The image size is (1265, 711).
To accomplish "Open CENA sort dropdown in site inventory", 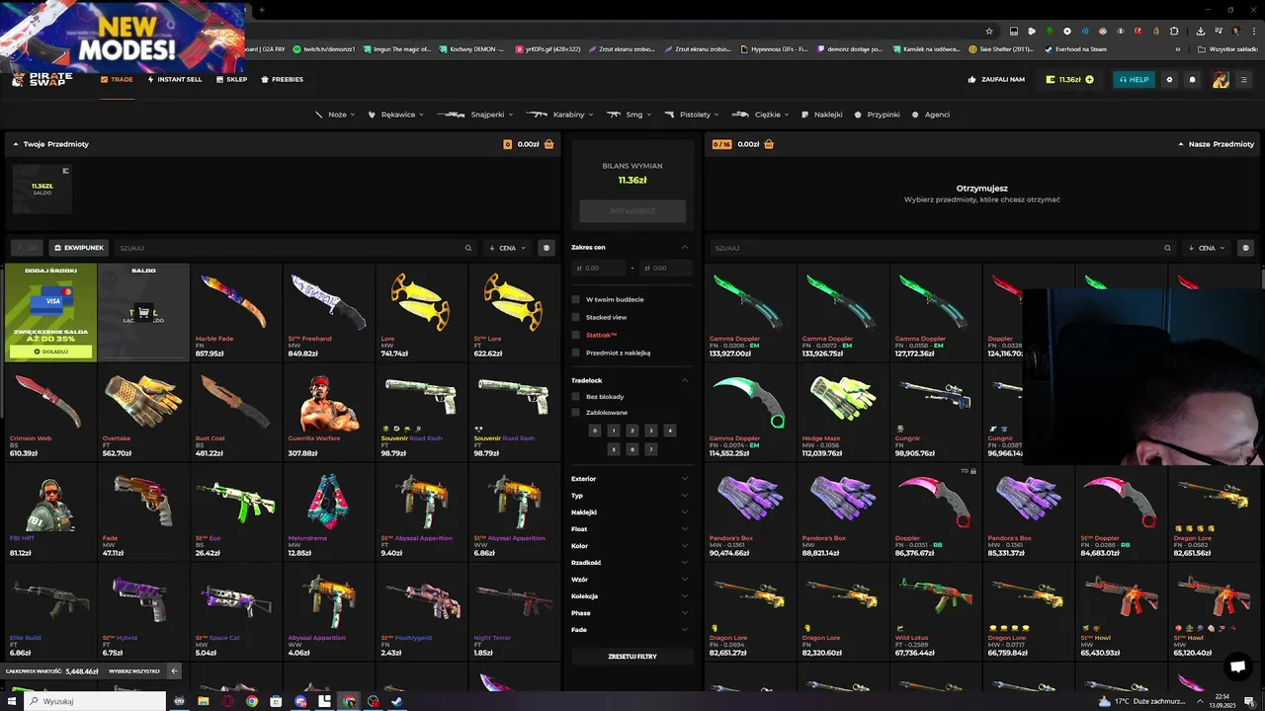I will pyautogui.click(x=1208, y=248).
